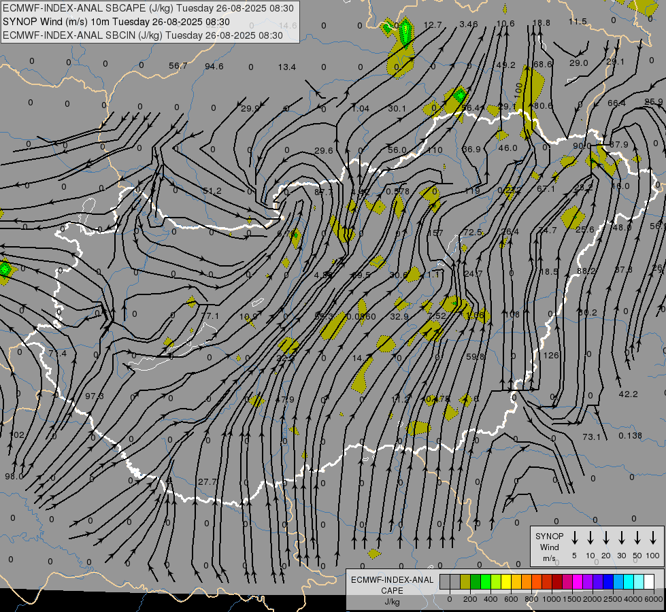Viewport: 666px width, 612px height.
Task: Click the rotated 100 contour label
Action: pyautogui.click(x=518, y=90)
